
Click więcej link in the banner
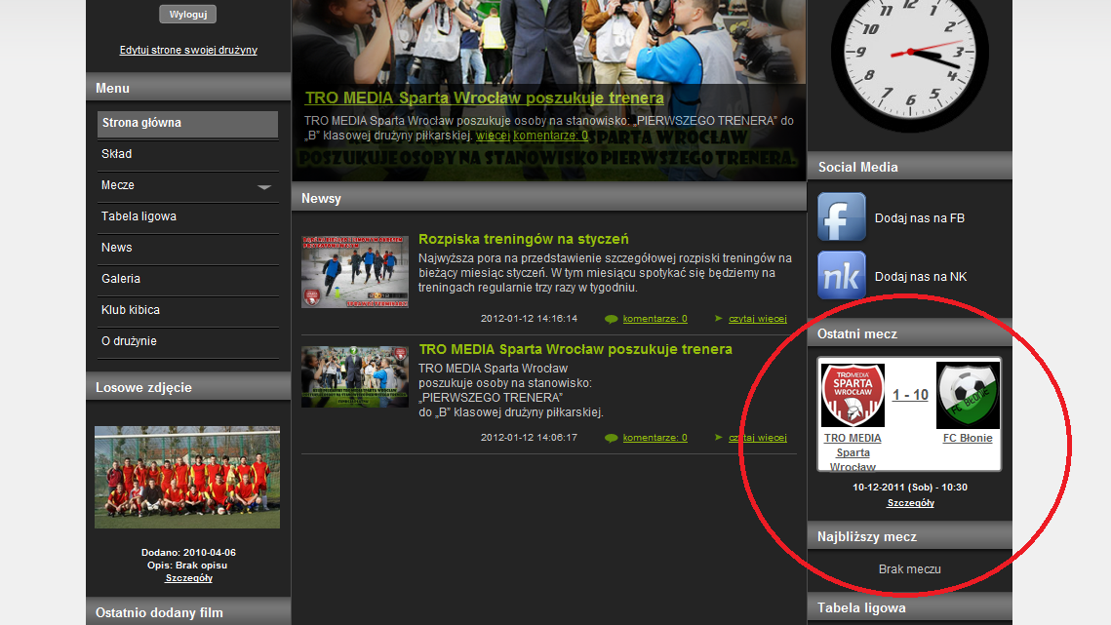point(493,136)
